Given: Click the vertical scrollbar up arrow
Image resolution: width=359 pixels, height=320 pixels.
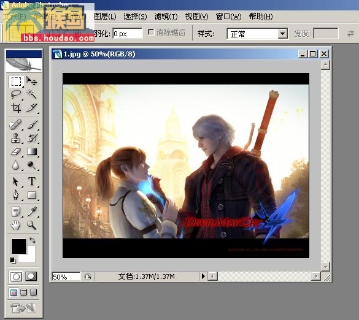Looking at the screenshot, I should click(x=325, y=65).
